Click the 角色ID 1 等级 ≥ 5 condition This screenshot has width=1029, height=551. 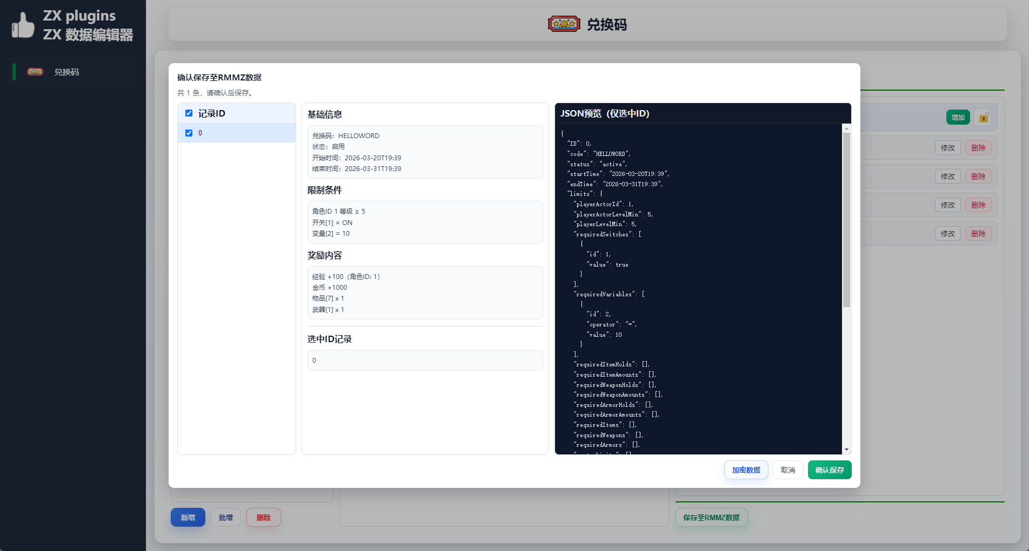339,212
